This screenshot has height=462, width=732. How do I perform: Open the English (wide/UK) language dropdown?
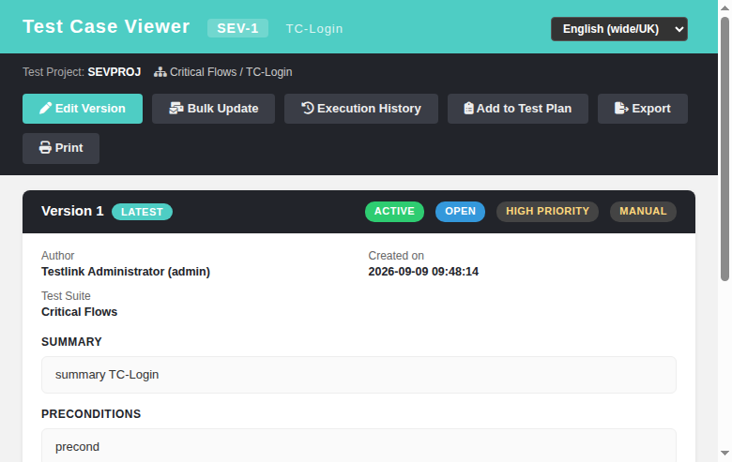tap(619, 29)
